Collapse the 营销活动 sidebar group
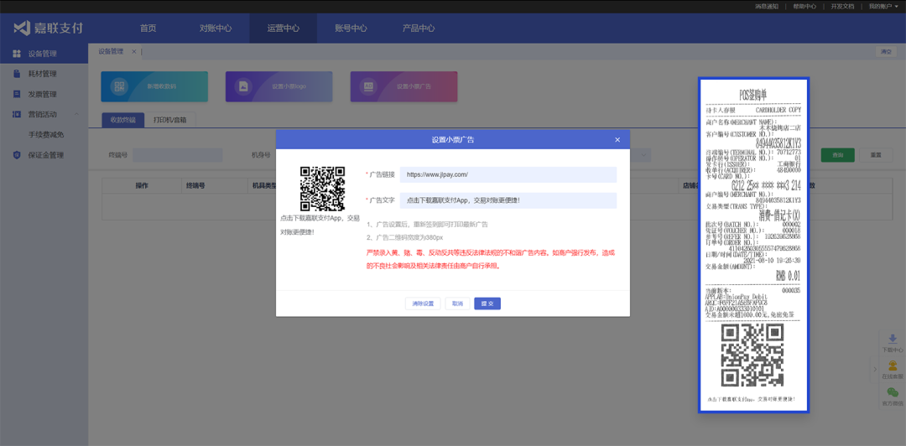The image size is (906, 446). (x=77, y=114)
